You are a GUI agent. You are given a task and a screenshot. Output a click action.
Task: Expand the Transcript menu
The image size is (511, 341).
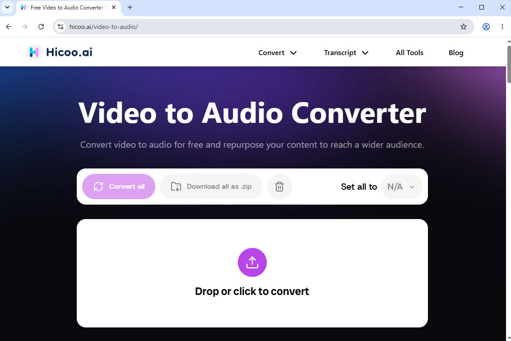click(346, 52)
